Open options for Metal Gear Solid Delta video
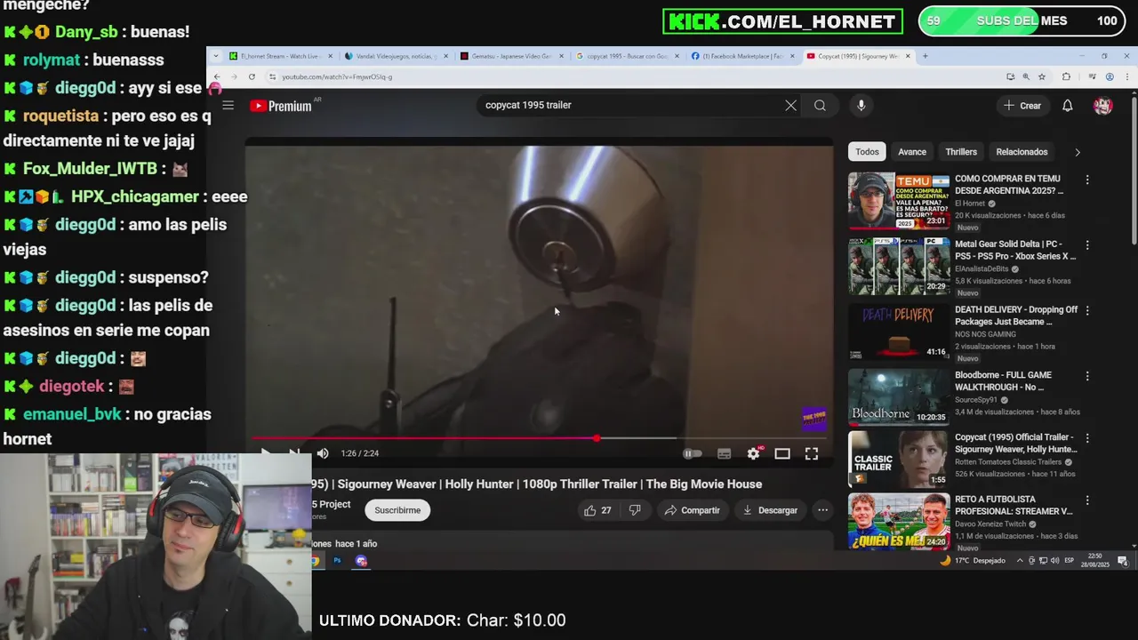Viewport: 1138px width, 640px height. point(1086,245)
